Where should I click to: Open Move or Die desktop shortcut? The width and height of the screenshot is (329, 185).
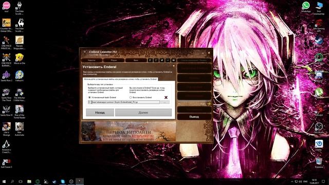pyautogui.click(x=20, y=59)
